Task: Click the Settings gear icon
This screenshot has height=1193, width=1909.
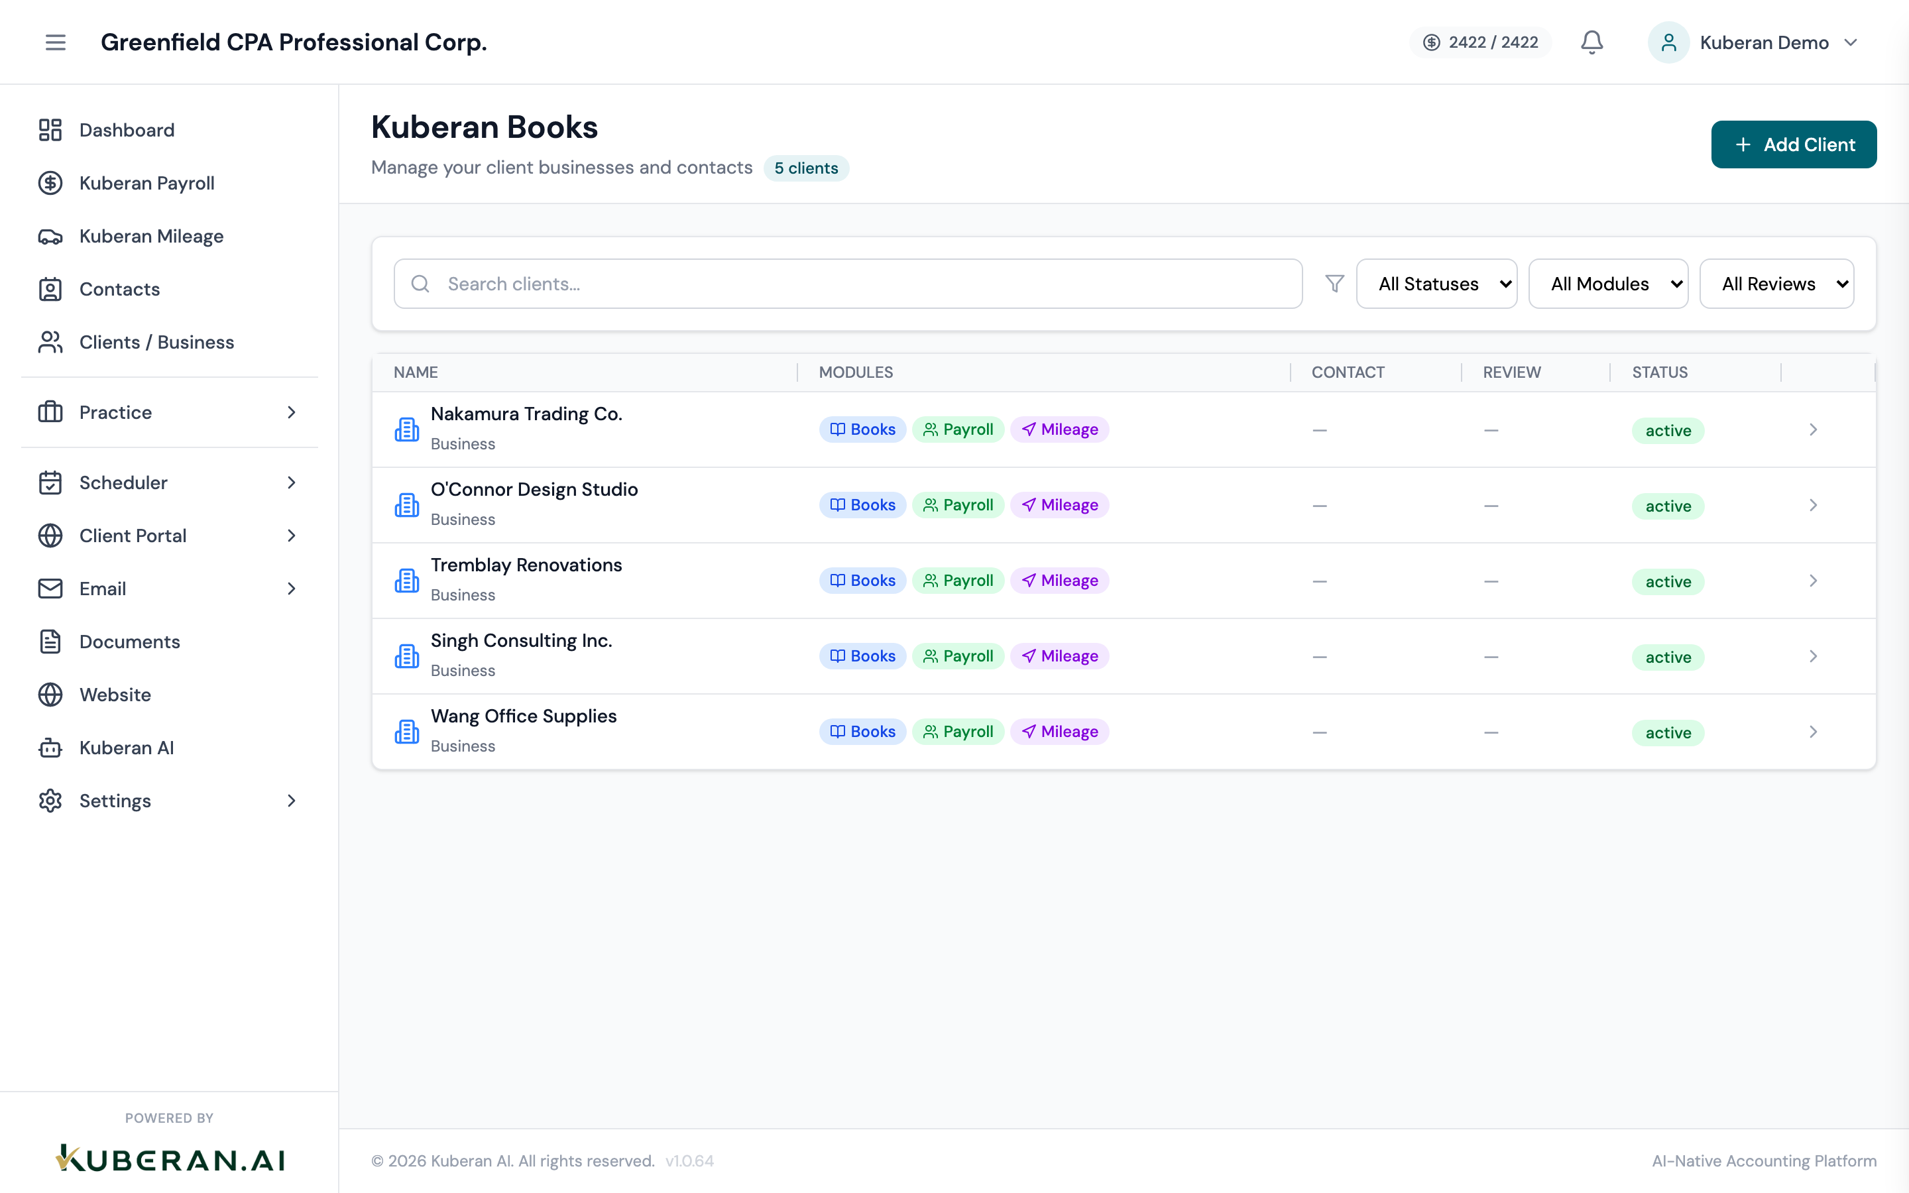Action: tap(50, 800)
